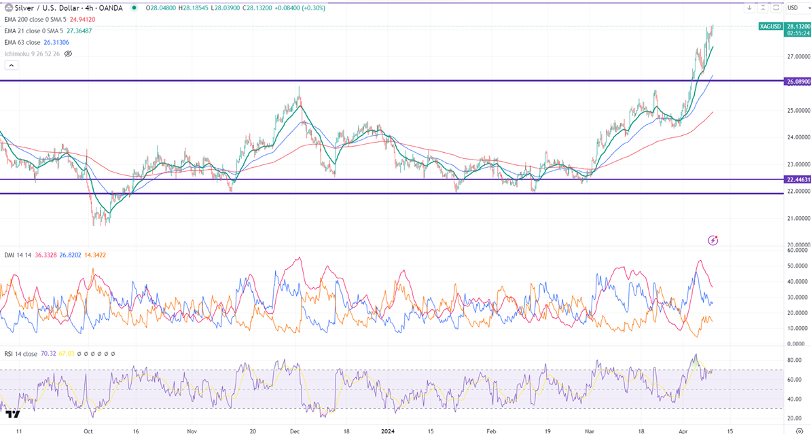Click the current price label with countdown 02:55:24
Screen dimensions: 811x434
[797, 29]
